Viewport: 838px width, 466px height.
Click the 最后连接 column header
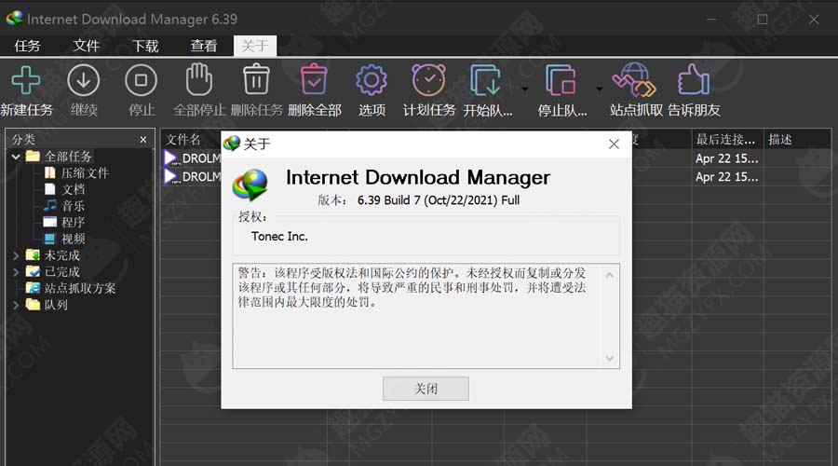[x=727, y=140]
